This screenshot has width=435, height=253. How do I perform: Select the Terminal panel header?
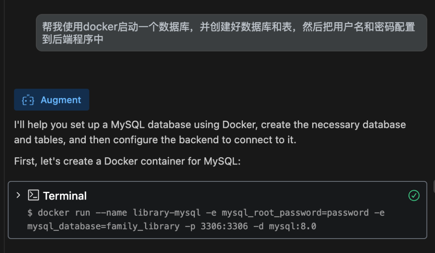tap(64, 195)
